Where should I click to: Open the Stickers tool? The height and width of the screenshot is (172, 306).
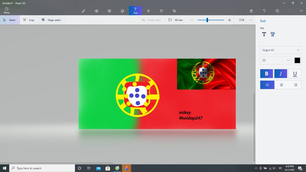point(122,11)
